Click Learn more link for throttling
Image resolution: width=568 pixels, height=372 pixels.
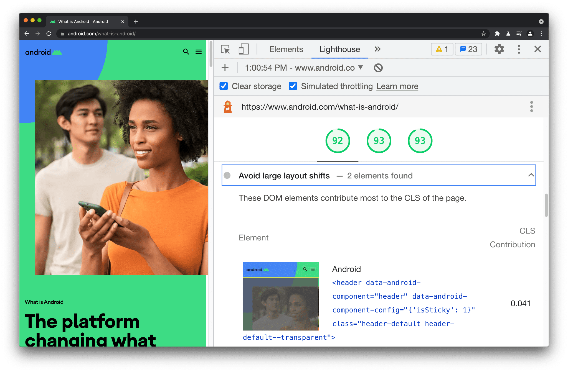point(397,86)
